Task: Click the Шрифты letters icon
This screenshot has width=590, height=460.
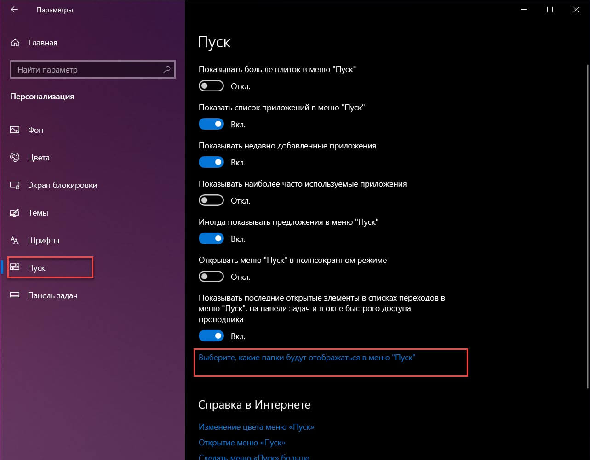Action: (15, 240)
